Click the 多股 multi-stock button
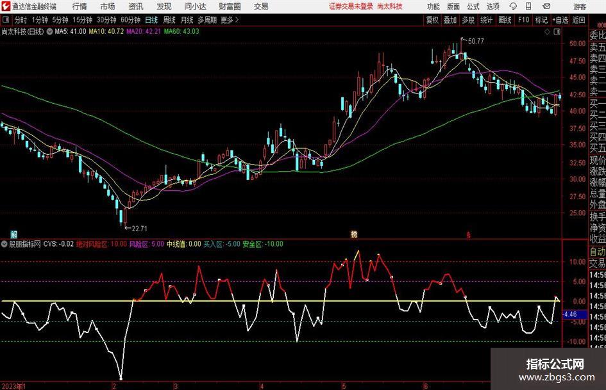This screenshot has width=606, height=390. point(468,20)
